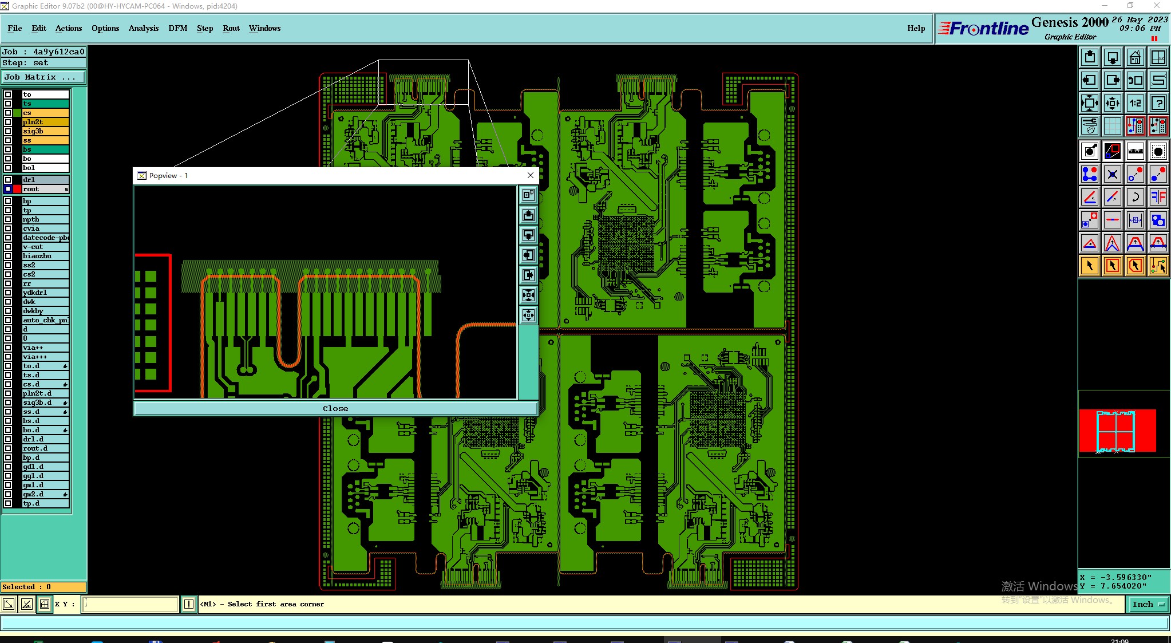Click the pan up icon in Popview window
The image size is (1171, 643).
(528, 215)
